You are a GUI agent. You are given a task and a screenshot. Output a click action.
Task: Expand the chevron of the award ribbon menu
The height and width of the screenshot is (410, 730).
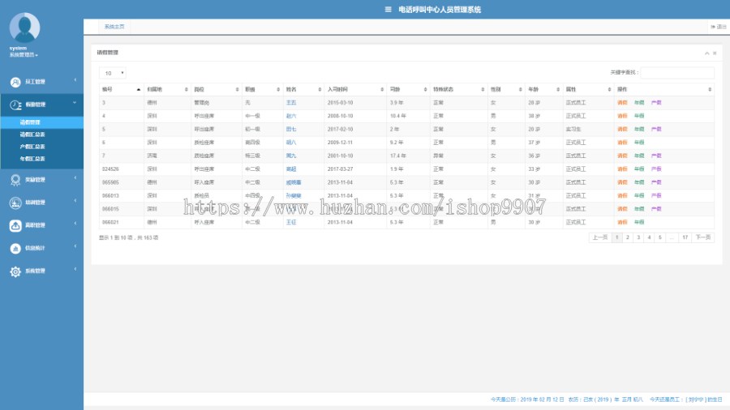(75, 178)
